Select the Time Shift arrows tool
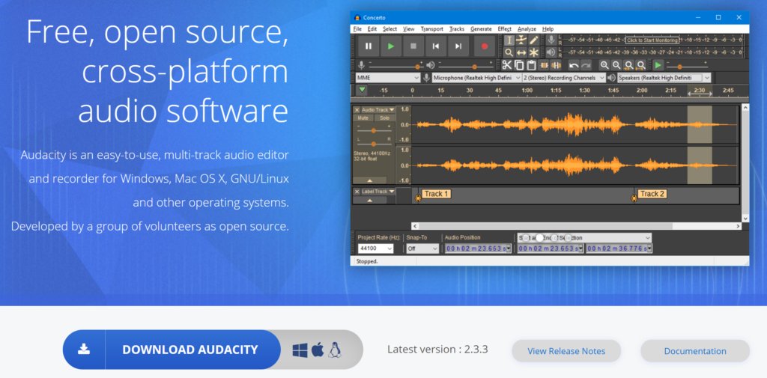This screenshot has width=767, height=378. (521, 52)
